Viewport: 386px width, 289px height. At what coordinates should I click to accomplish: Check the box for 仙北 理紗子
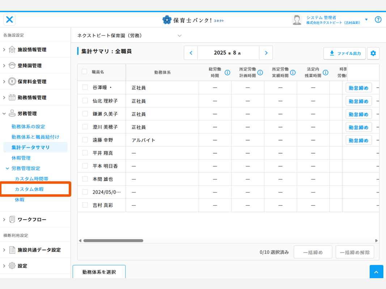coord(85,100)
